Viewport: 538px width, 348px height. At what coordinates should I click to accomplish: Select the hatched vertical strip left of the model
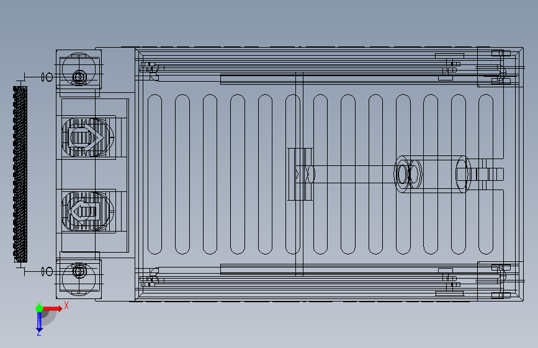point(20,174)
